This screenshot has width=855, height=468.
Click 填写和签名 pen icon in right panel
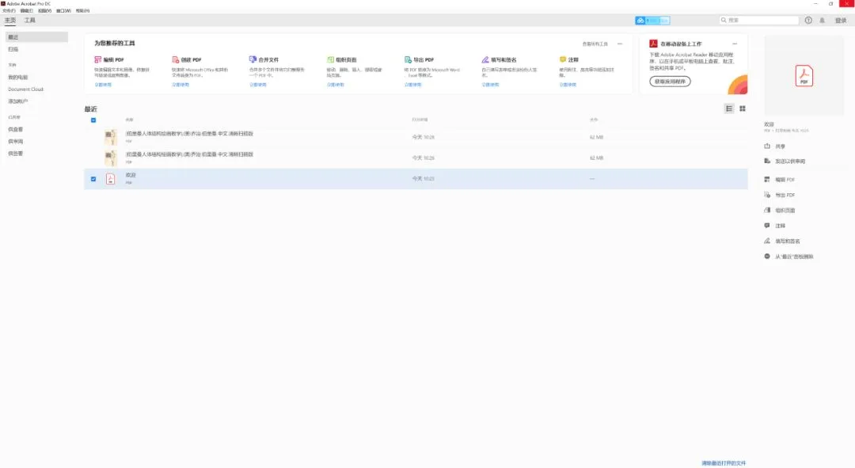coord(767,241)
